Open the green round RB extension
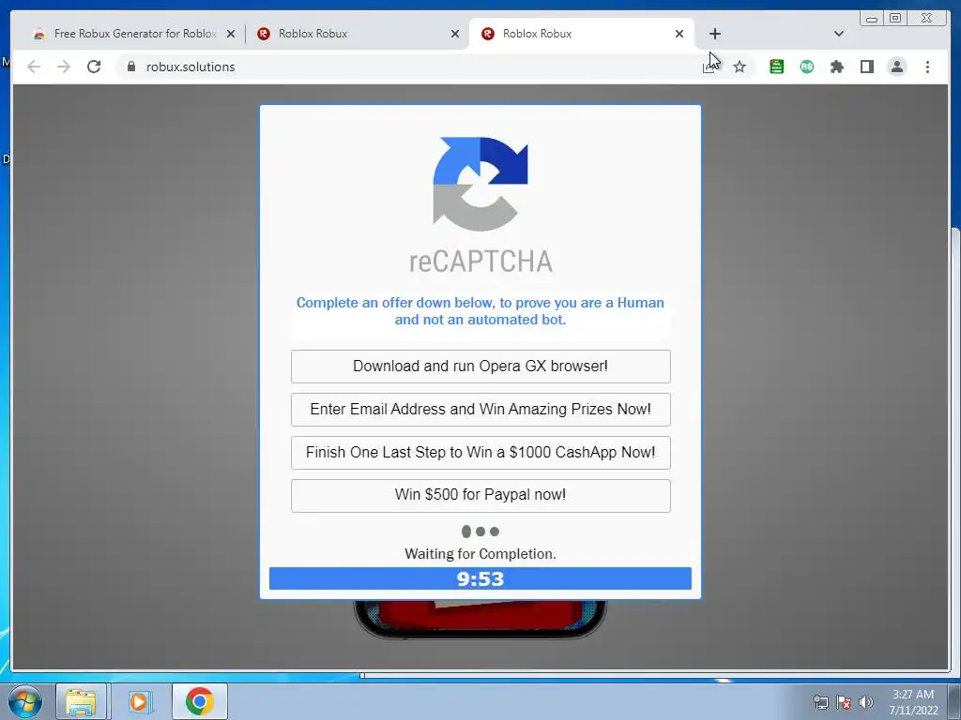 coord(806,67)
